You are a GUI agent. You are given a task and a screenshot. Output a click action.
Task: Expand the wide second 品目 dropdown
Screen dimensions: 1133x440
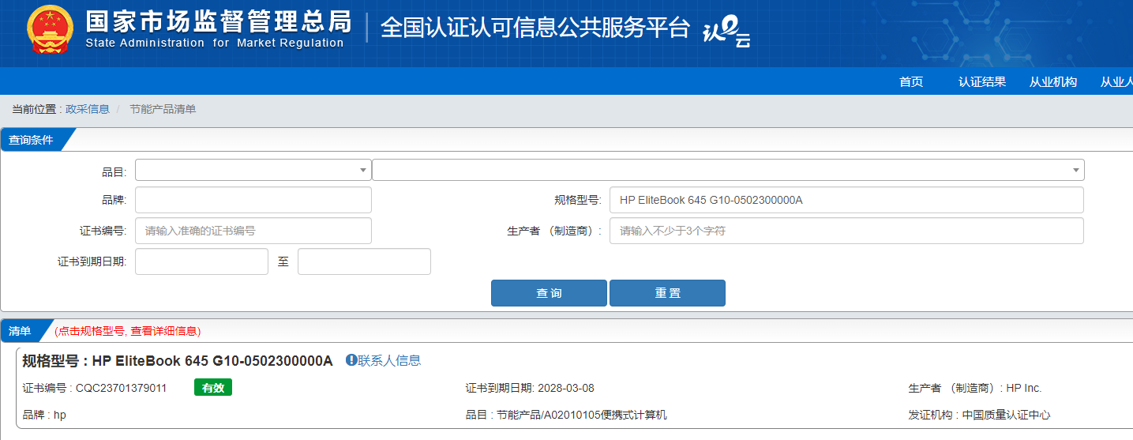point(727,170)
